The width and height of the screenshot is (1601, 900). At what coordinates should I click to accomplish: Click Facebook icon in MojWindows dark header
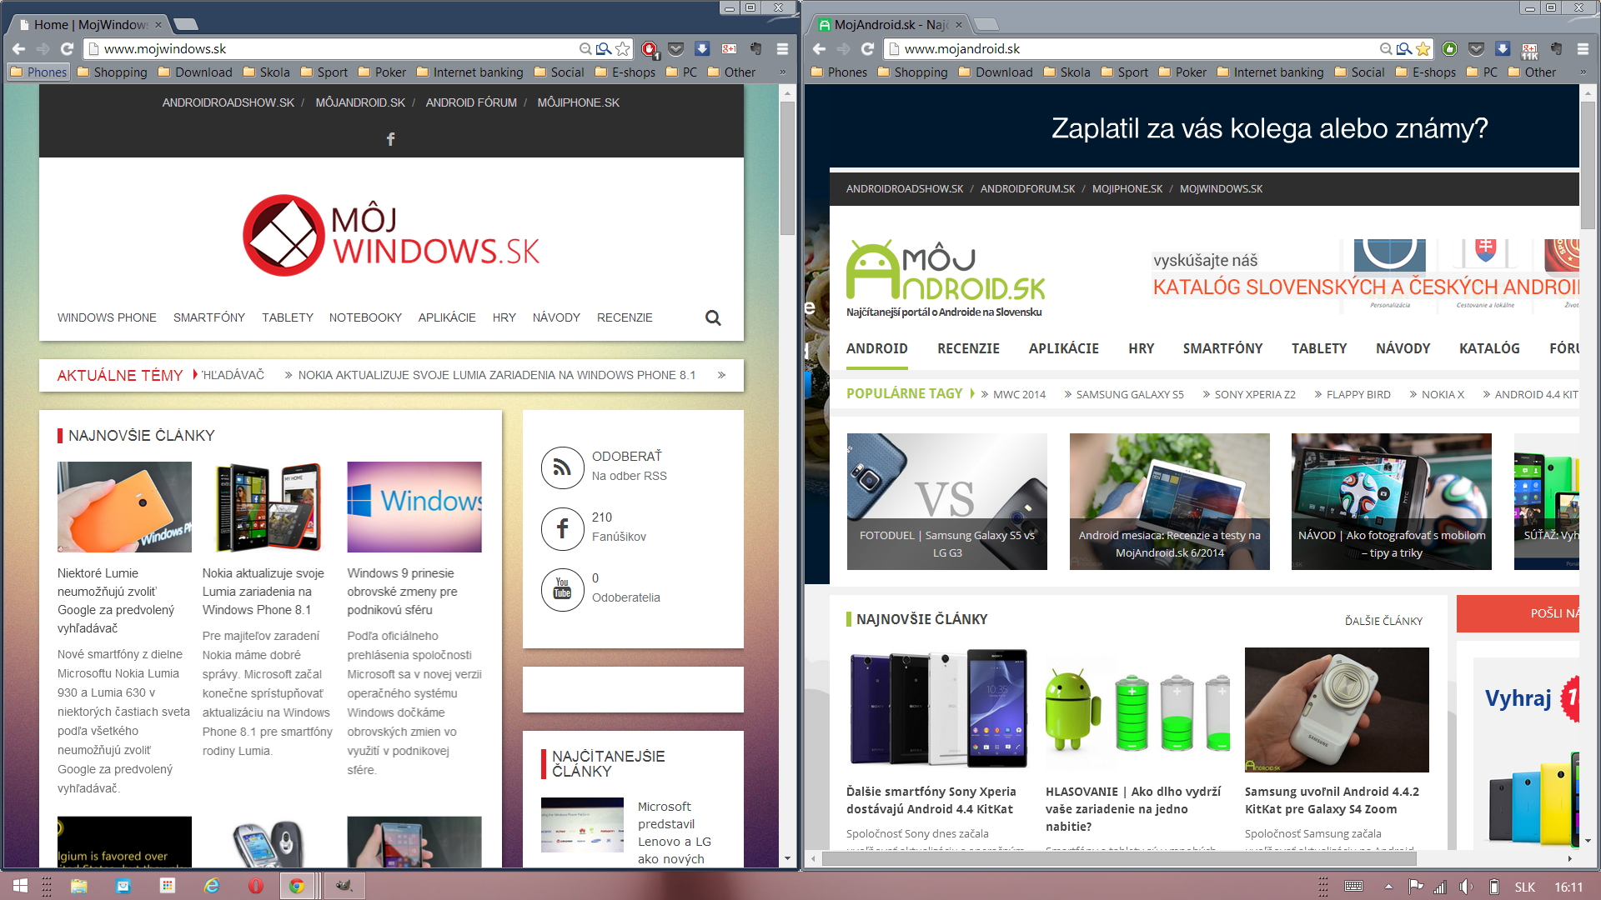click(x=390, y=139)
